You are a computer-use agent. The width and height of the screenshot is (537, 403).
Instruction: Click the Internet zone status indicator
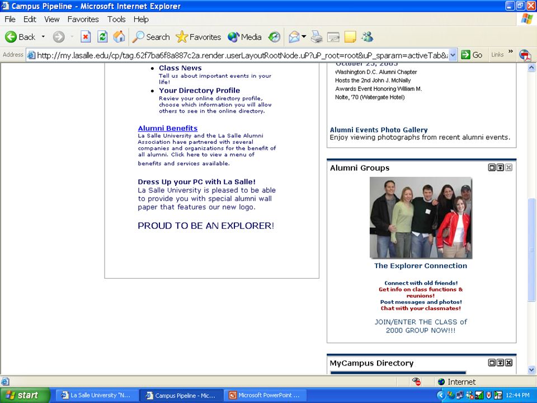[457, 382]
